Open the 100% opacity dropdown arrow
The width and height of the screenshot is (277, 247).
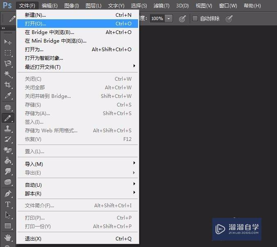click(169, 18)
